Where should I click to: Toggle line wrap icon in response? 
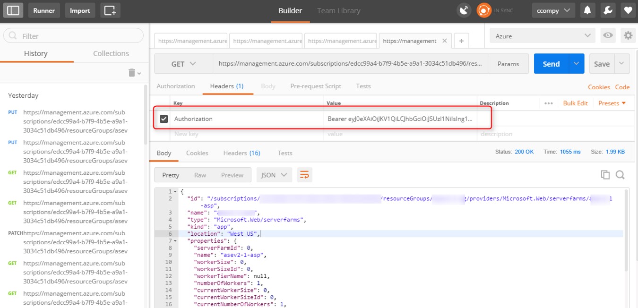pyautogui.click(x=305, y=175)
